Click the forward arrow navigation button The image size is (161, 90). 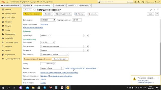point(30,10)
